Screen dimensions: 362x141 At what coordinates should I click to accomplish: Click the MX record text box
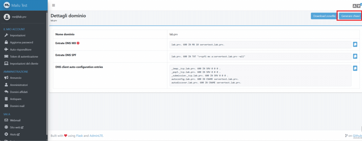261,45
